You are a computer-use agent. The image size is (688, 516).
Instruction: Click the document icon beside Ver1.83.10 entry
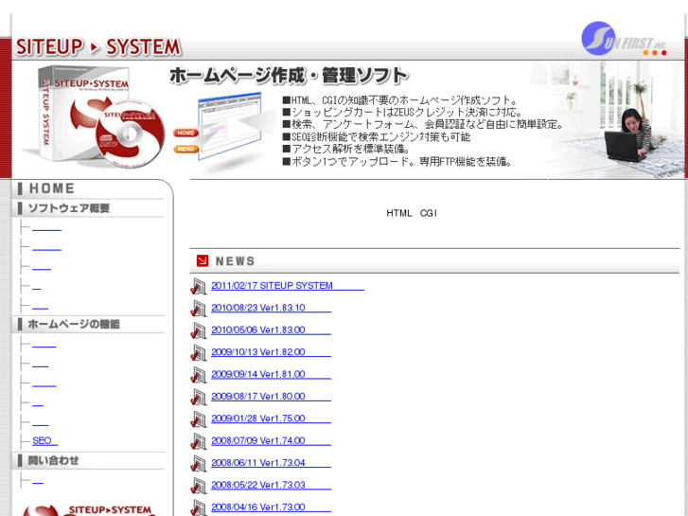tap(199, 309)
